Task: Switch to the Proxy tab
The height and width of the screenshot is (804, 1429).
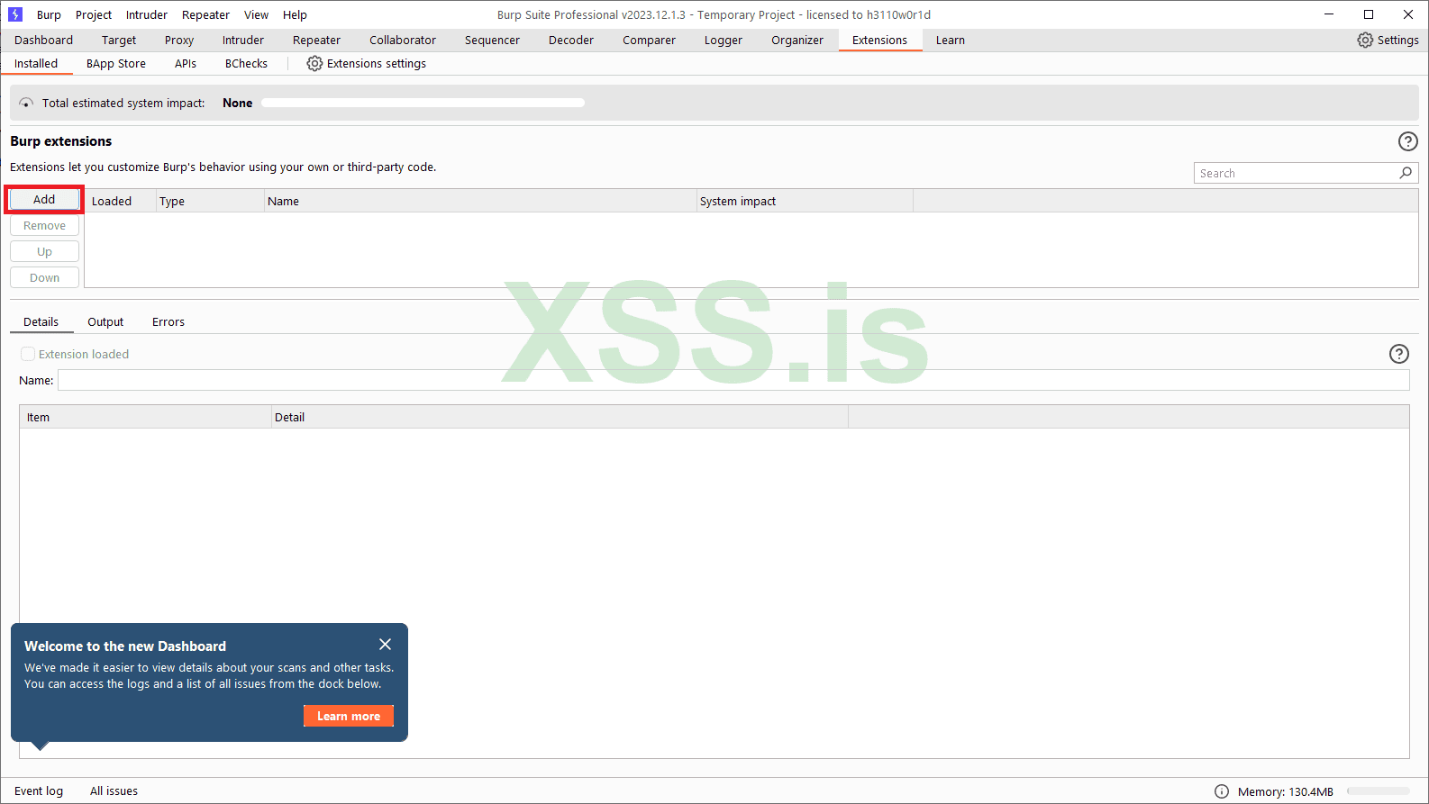Action: 179,40
